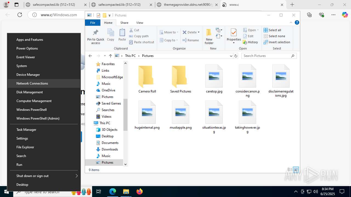This screenshot has height=197, width=351.
Task: Click Invert selection in ribbon
Action: point(277,42)
